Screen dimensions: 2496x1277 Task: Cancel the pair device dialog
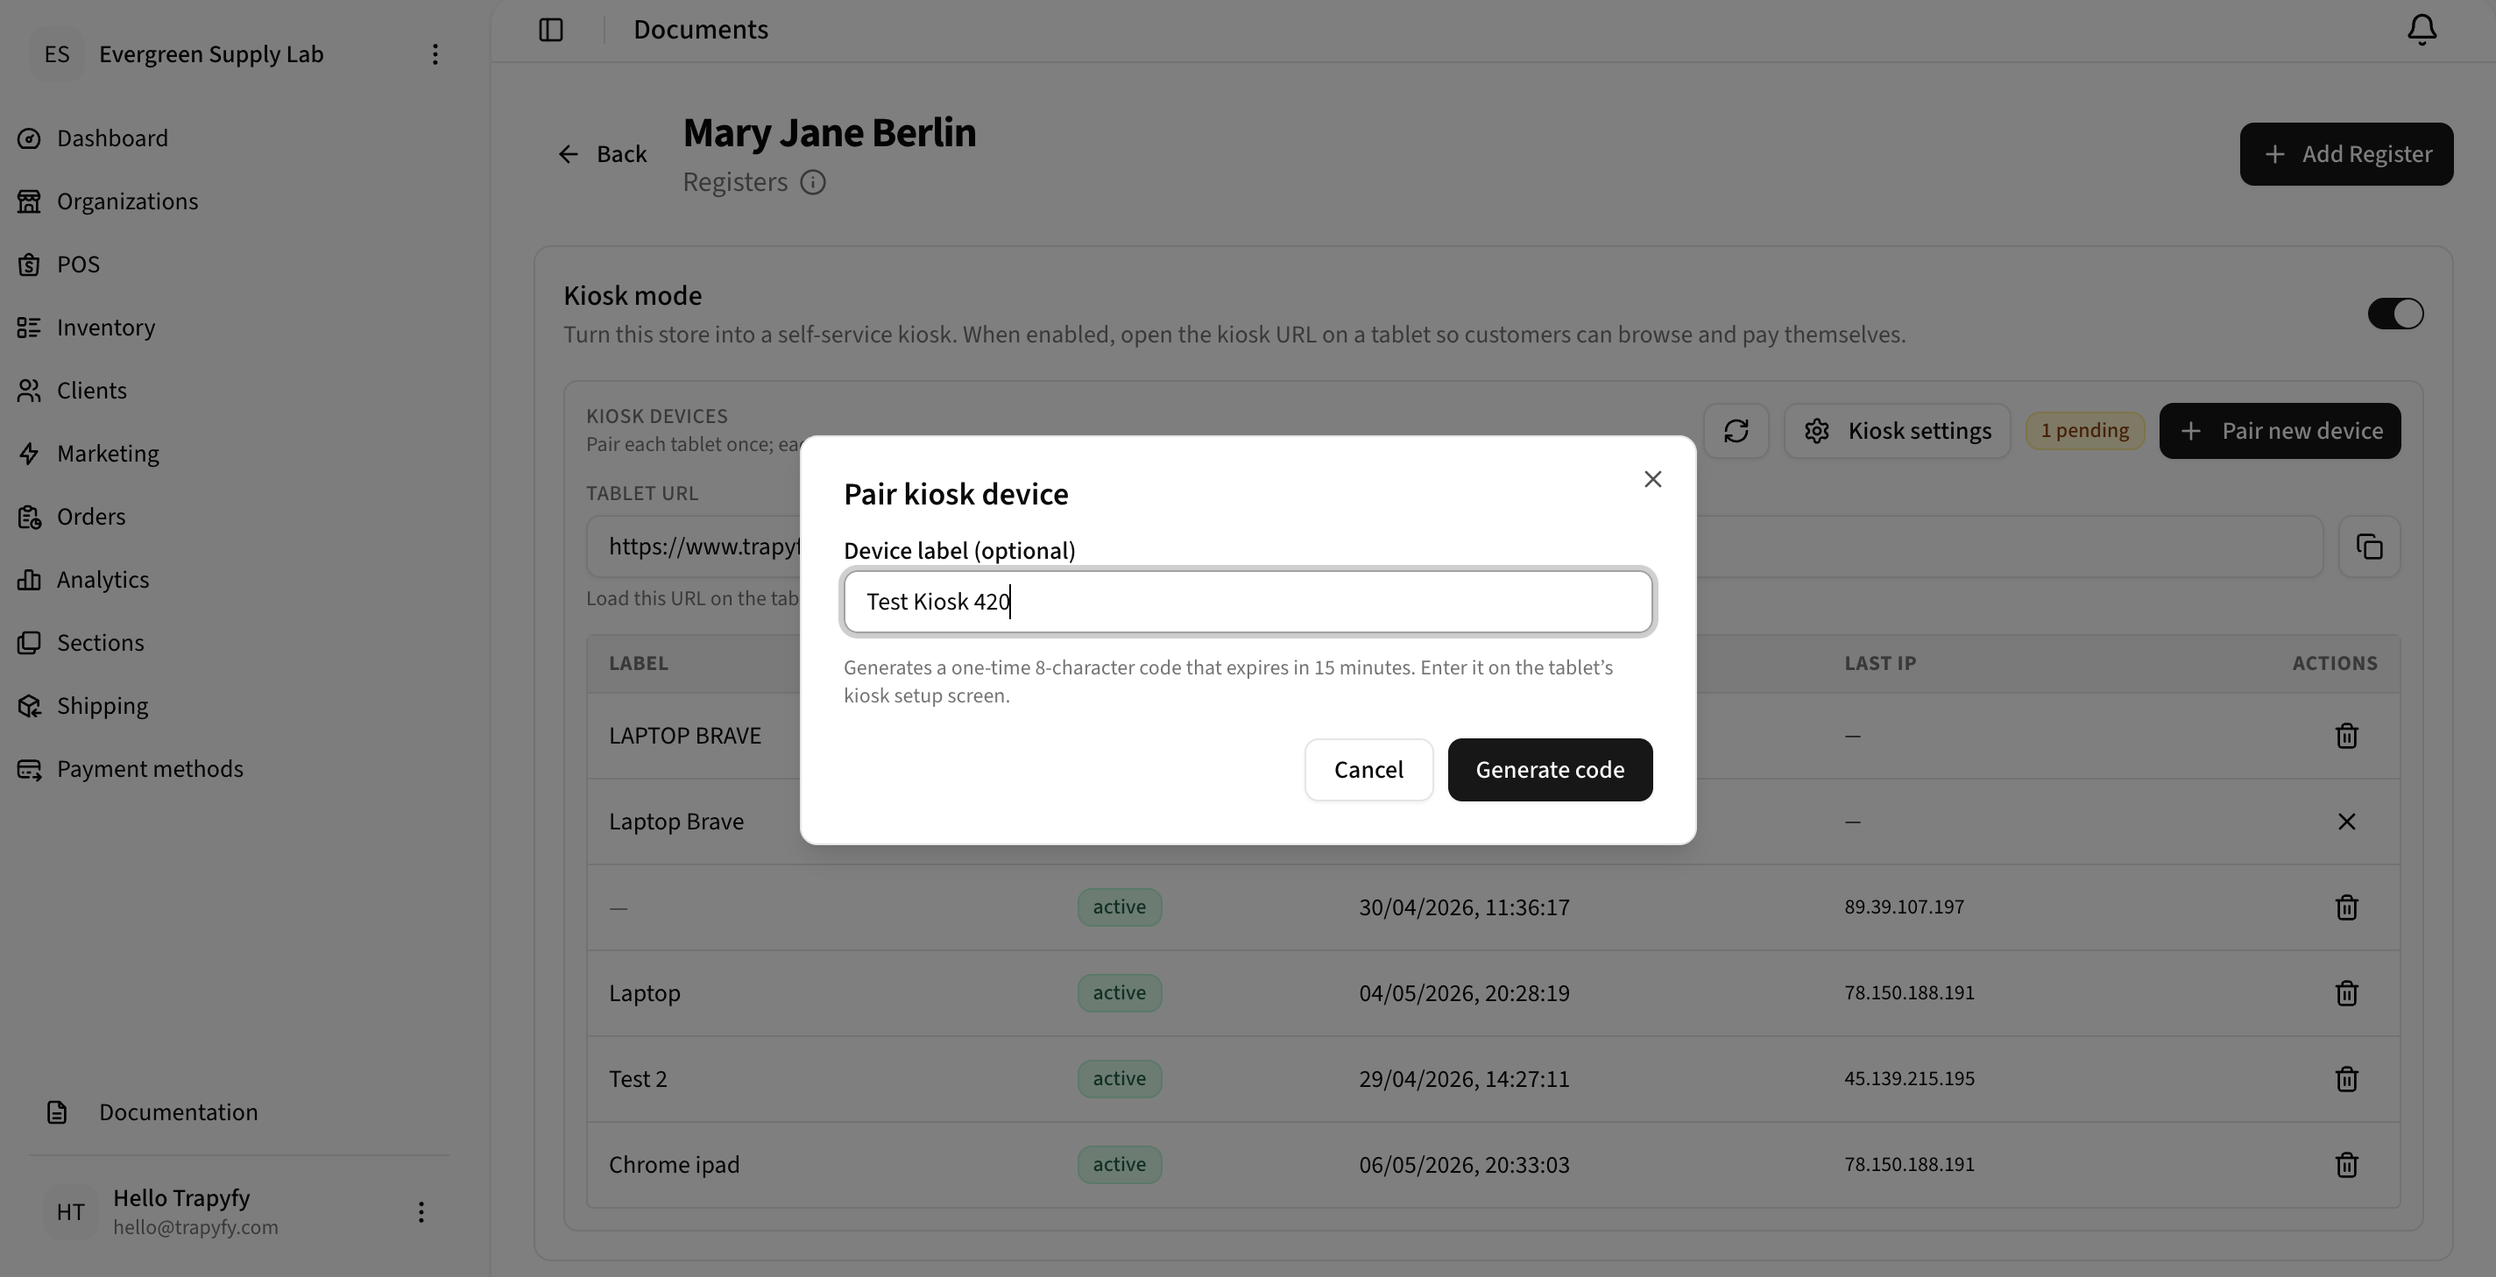click(1368, 769)
